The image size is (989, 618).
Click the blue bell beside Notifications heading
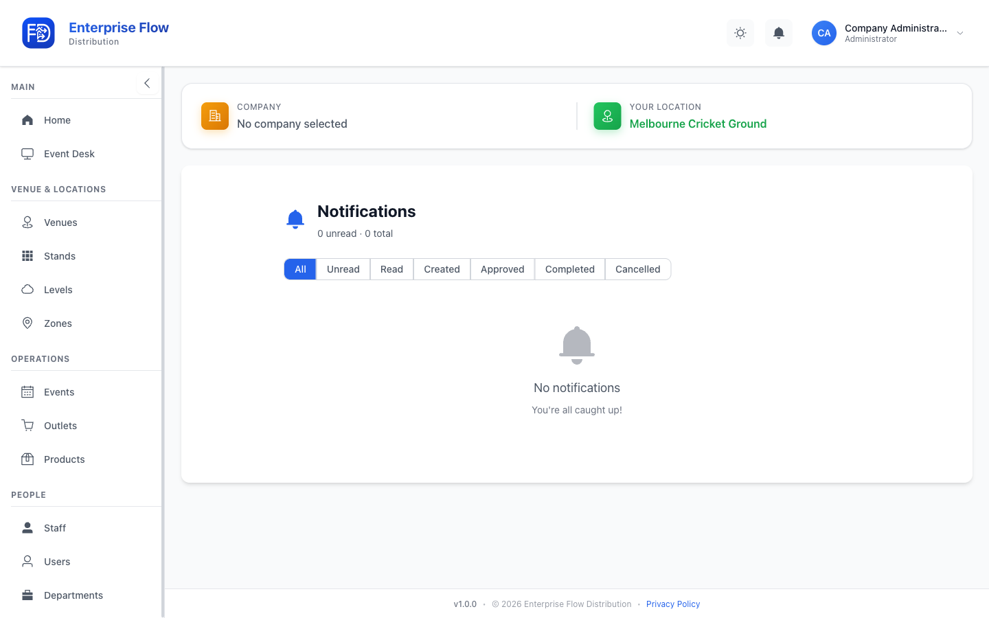pos(295,219)
